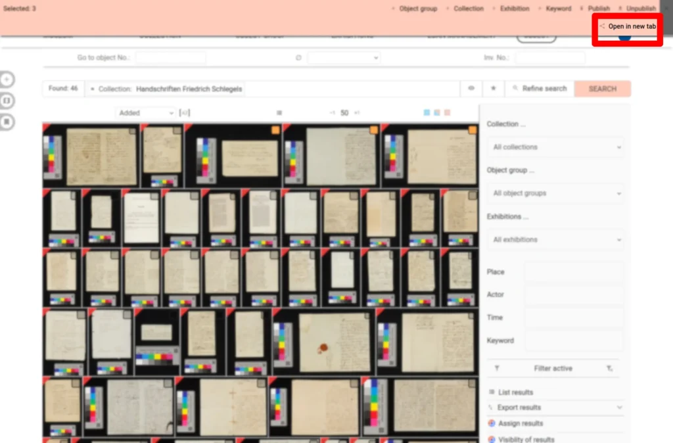Remove the Handschriften Friedrich Schlegels collection filter
Screen dimensions: 673x443
92,89
